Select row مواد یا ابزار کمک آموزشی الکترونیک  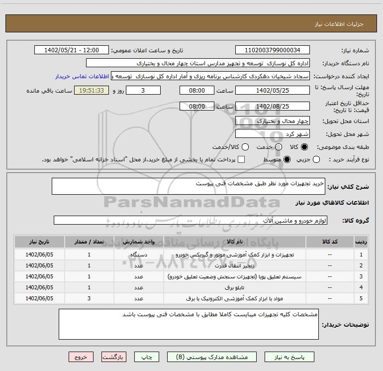[x=191, y=299]
